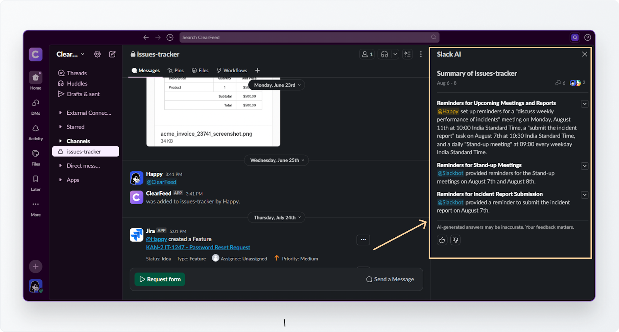
Task: Click first @Slackbot mention under Stand-up Meetings
Action: point(450,173)
